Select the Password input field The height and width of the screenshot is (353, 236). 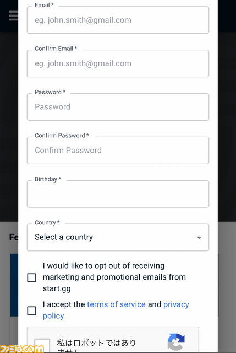tap(118, 107)
